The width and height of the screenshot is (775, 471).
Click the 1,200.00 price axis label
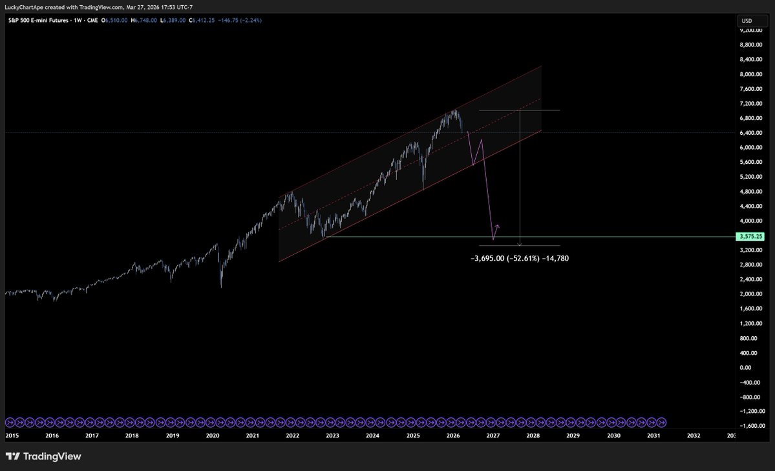click(751, 323)
